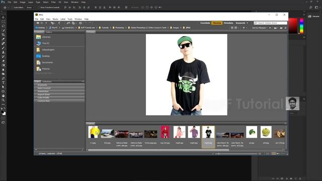Viewport: 322px width, 181px height.
Task: Click the thumbnail size slider in Bridge
Action: 236,153
